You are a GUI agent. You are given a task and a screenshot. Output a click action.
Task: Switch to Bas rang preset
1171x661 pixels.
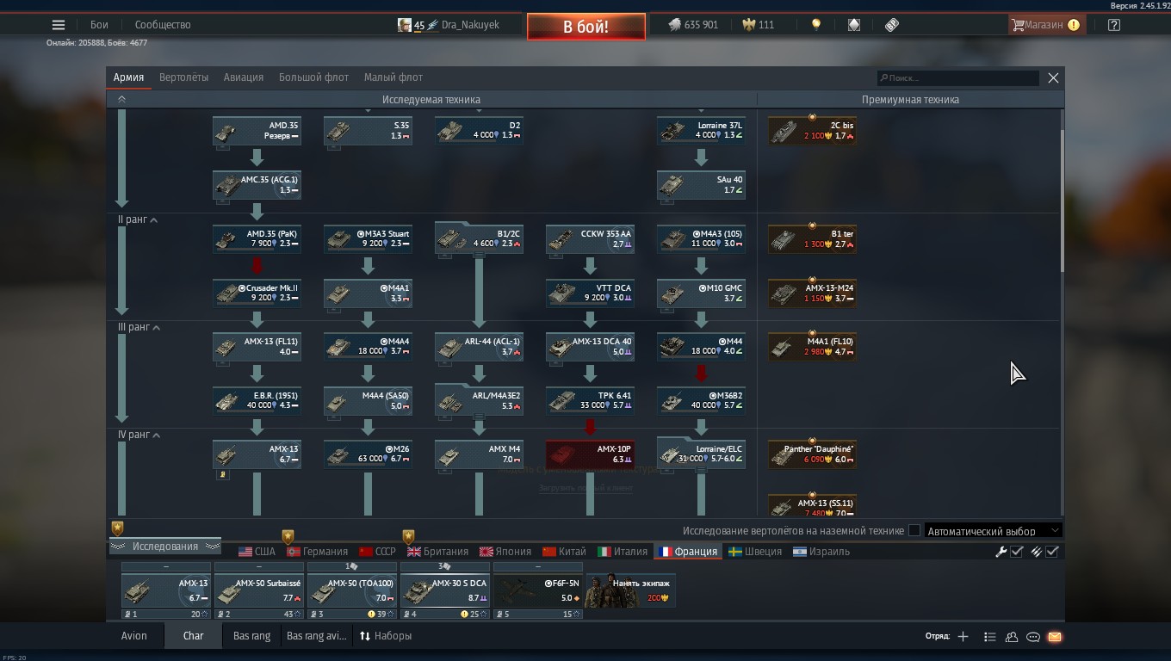point(251,636)
